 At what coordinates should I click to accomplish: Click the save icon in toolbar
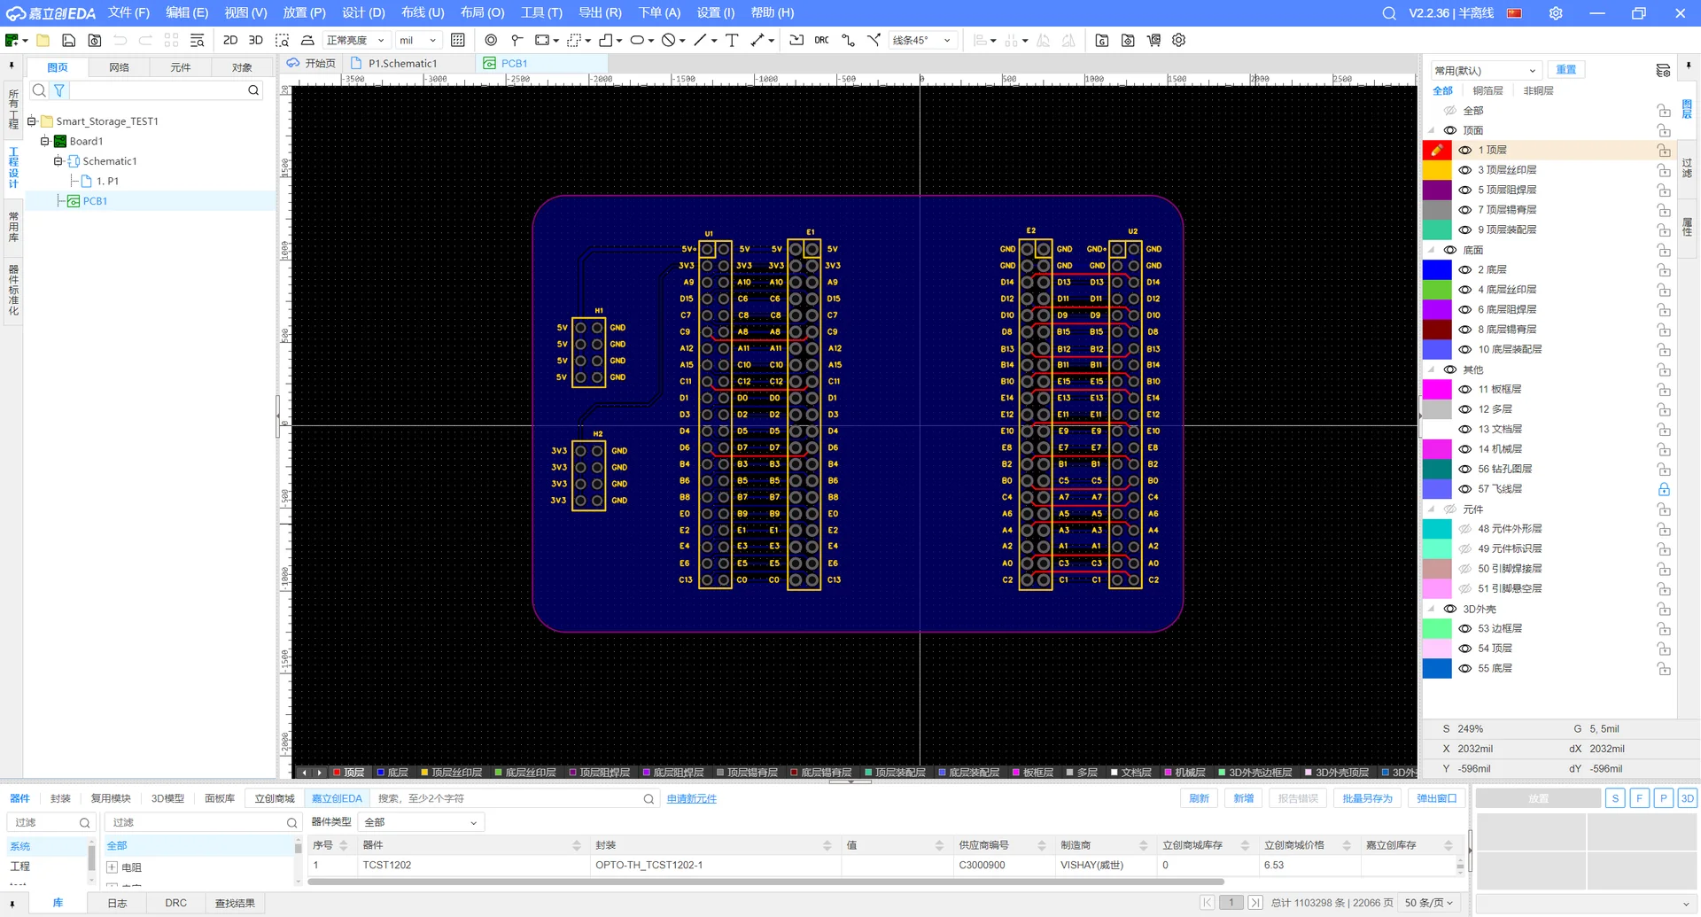pyautogui.click(x=68, y=41)
